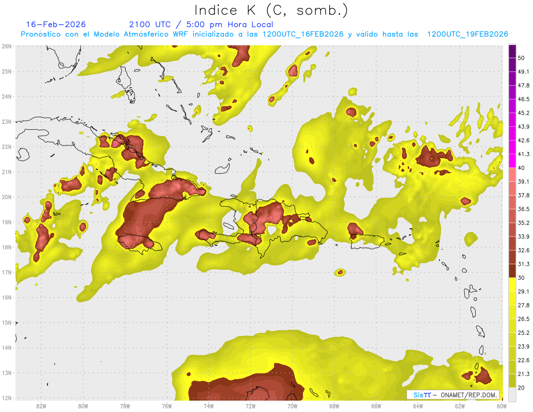Screen dimensions: 533x412
Task: Click the '23N' latitude label
Action: tap(7, 122)
